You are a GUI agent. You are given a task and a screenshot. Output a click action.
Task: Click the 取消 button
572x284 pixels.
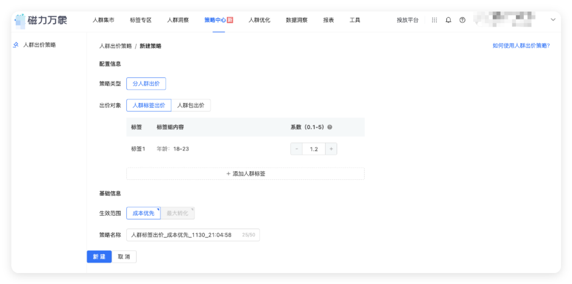coord(124,257)
